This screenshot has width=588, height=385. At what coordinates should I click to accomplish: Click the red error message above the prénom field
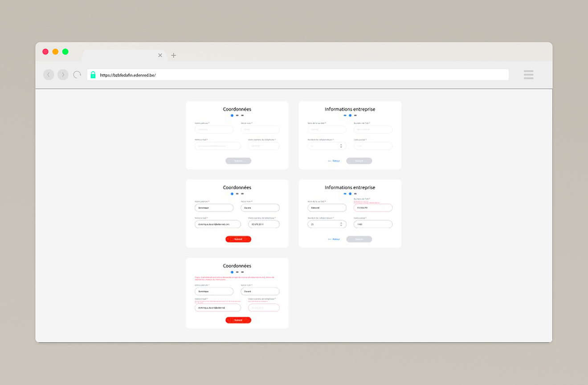click(x=235, y=278)
